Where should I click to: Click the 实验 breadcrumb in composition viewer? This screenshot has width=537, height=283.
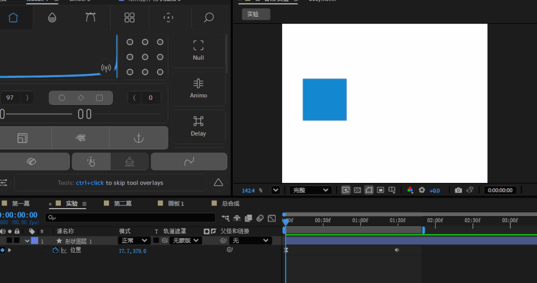[x=256, y=14]
